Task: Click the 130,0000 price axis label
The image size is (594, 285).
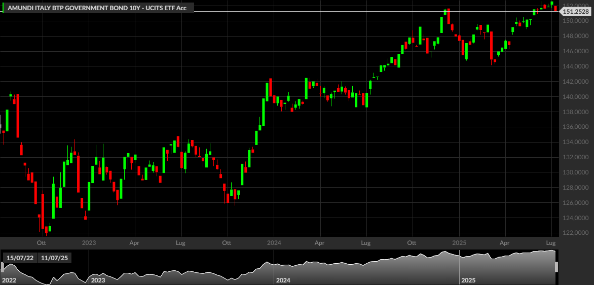Action: click(x=576, y=172)
